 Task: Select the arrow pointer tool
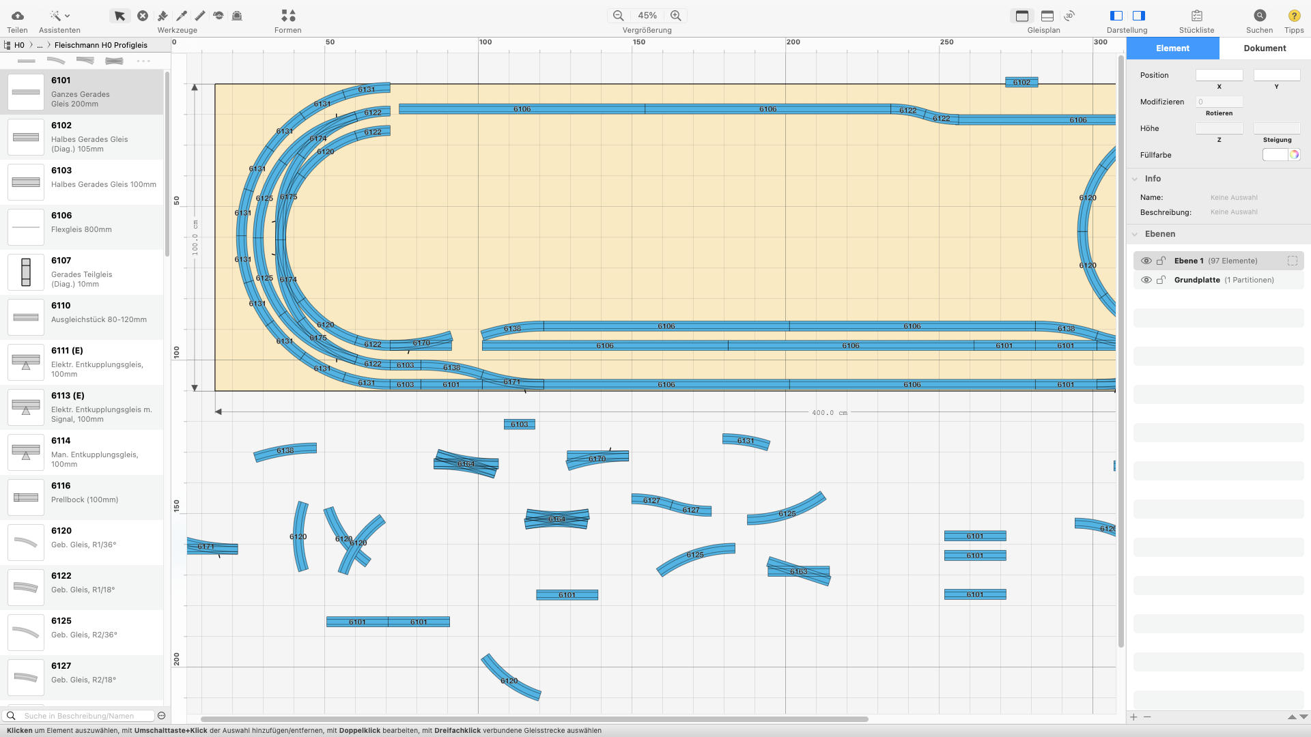pos(119,16)
